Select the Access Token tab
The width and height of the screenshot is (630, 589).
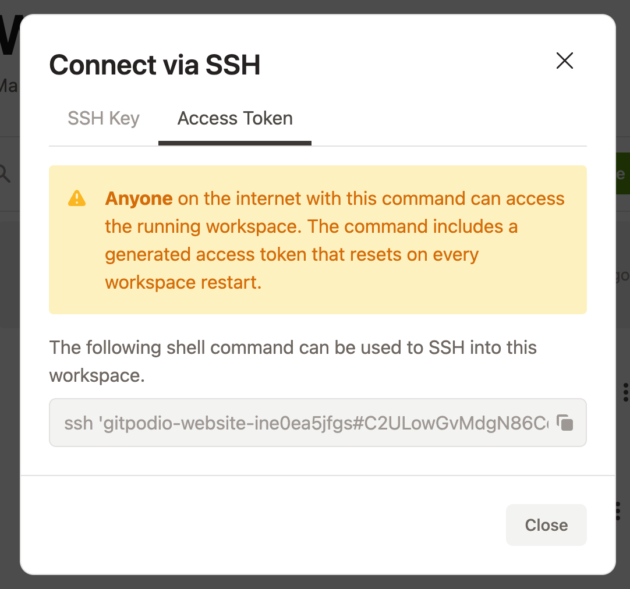(235, 118)
